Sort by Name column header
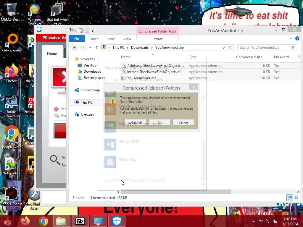Screen dimensions: 303x227 click(126, 57)
